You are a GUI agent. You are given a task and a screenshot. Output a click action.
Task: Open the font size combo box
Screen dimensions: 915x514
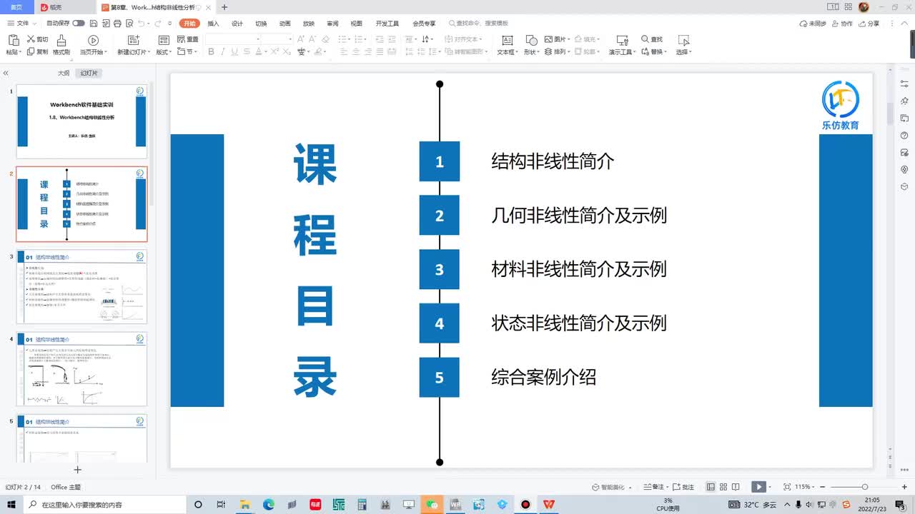276,39
